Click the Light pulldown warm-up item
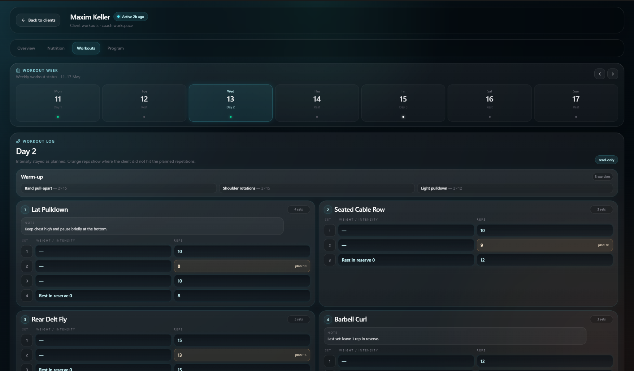 515,188
